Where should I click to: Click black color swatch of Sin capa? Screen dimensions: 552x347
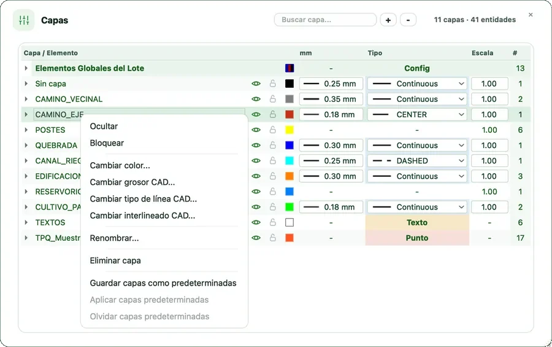pos(289,84)
